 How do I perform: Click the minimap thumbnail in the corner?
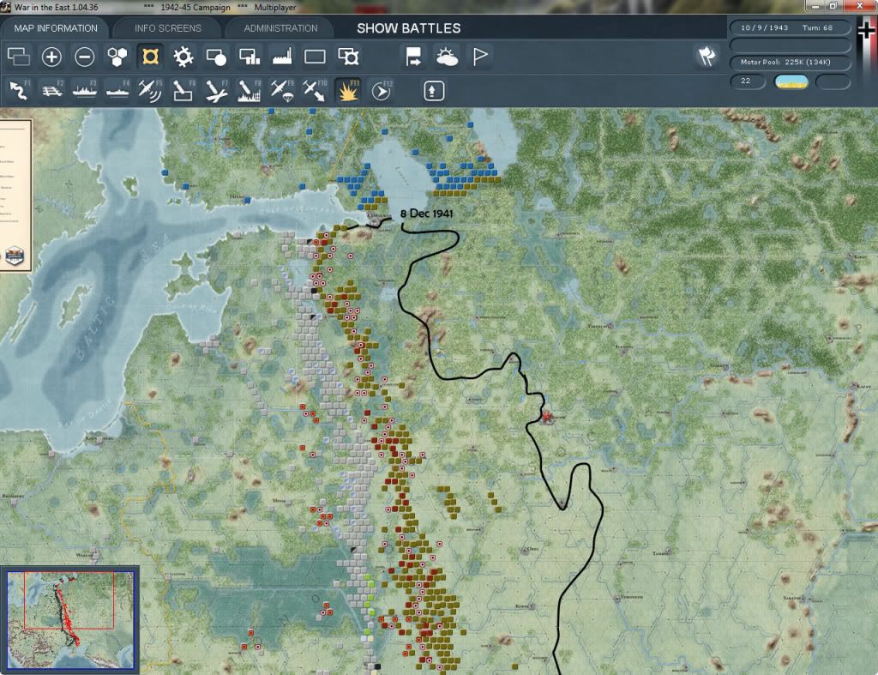[70, 620]
